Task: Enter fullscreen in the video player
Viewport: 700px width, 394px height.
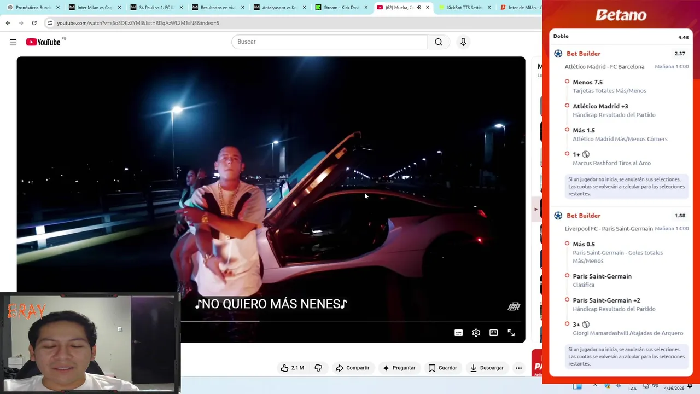Action: coord(511,333)
